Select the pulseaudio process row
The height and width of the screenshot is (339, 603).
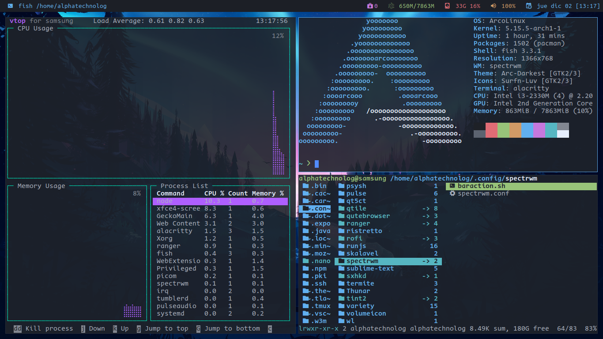point(220,306)
